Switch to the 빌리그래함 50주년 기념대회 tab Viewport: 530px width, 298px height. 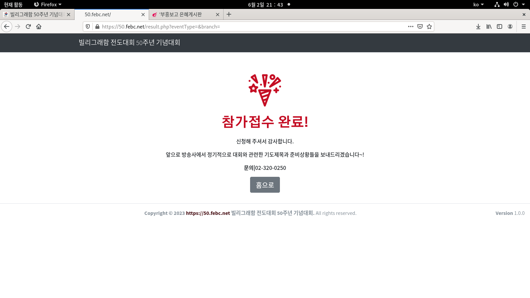click(36, 15)
